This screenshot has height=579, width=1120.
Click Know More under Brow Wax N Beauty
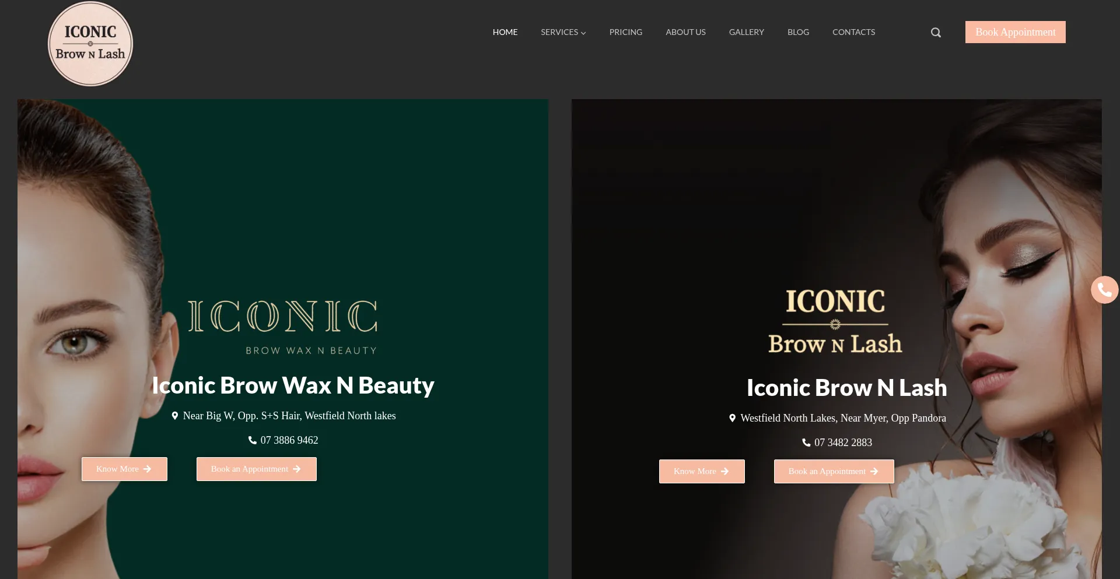(124, 469)
